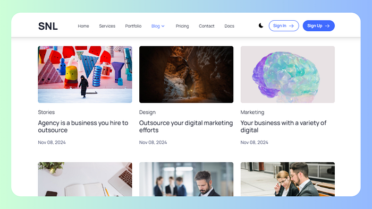372x209 pixels.
Task: Expand the Blog dropdown chevron
Action: click(163, 26)
